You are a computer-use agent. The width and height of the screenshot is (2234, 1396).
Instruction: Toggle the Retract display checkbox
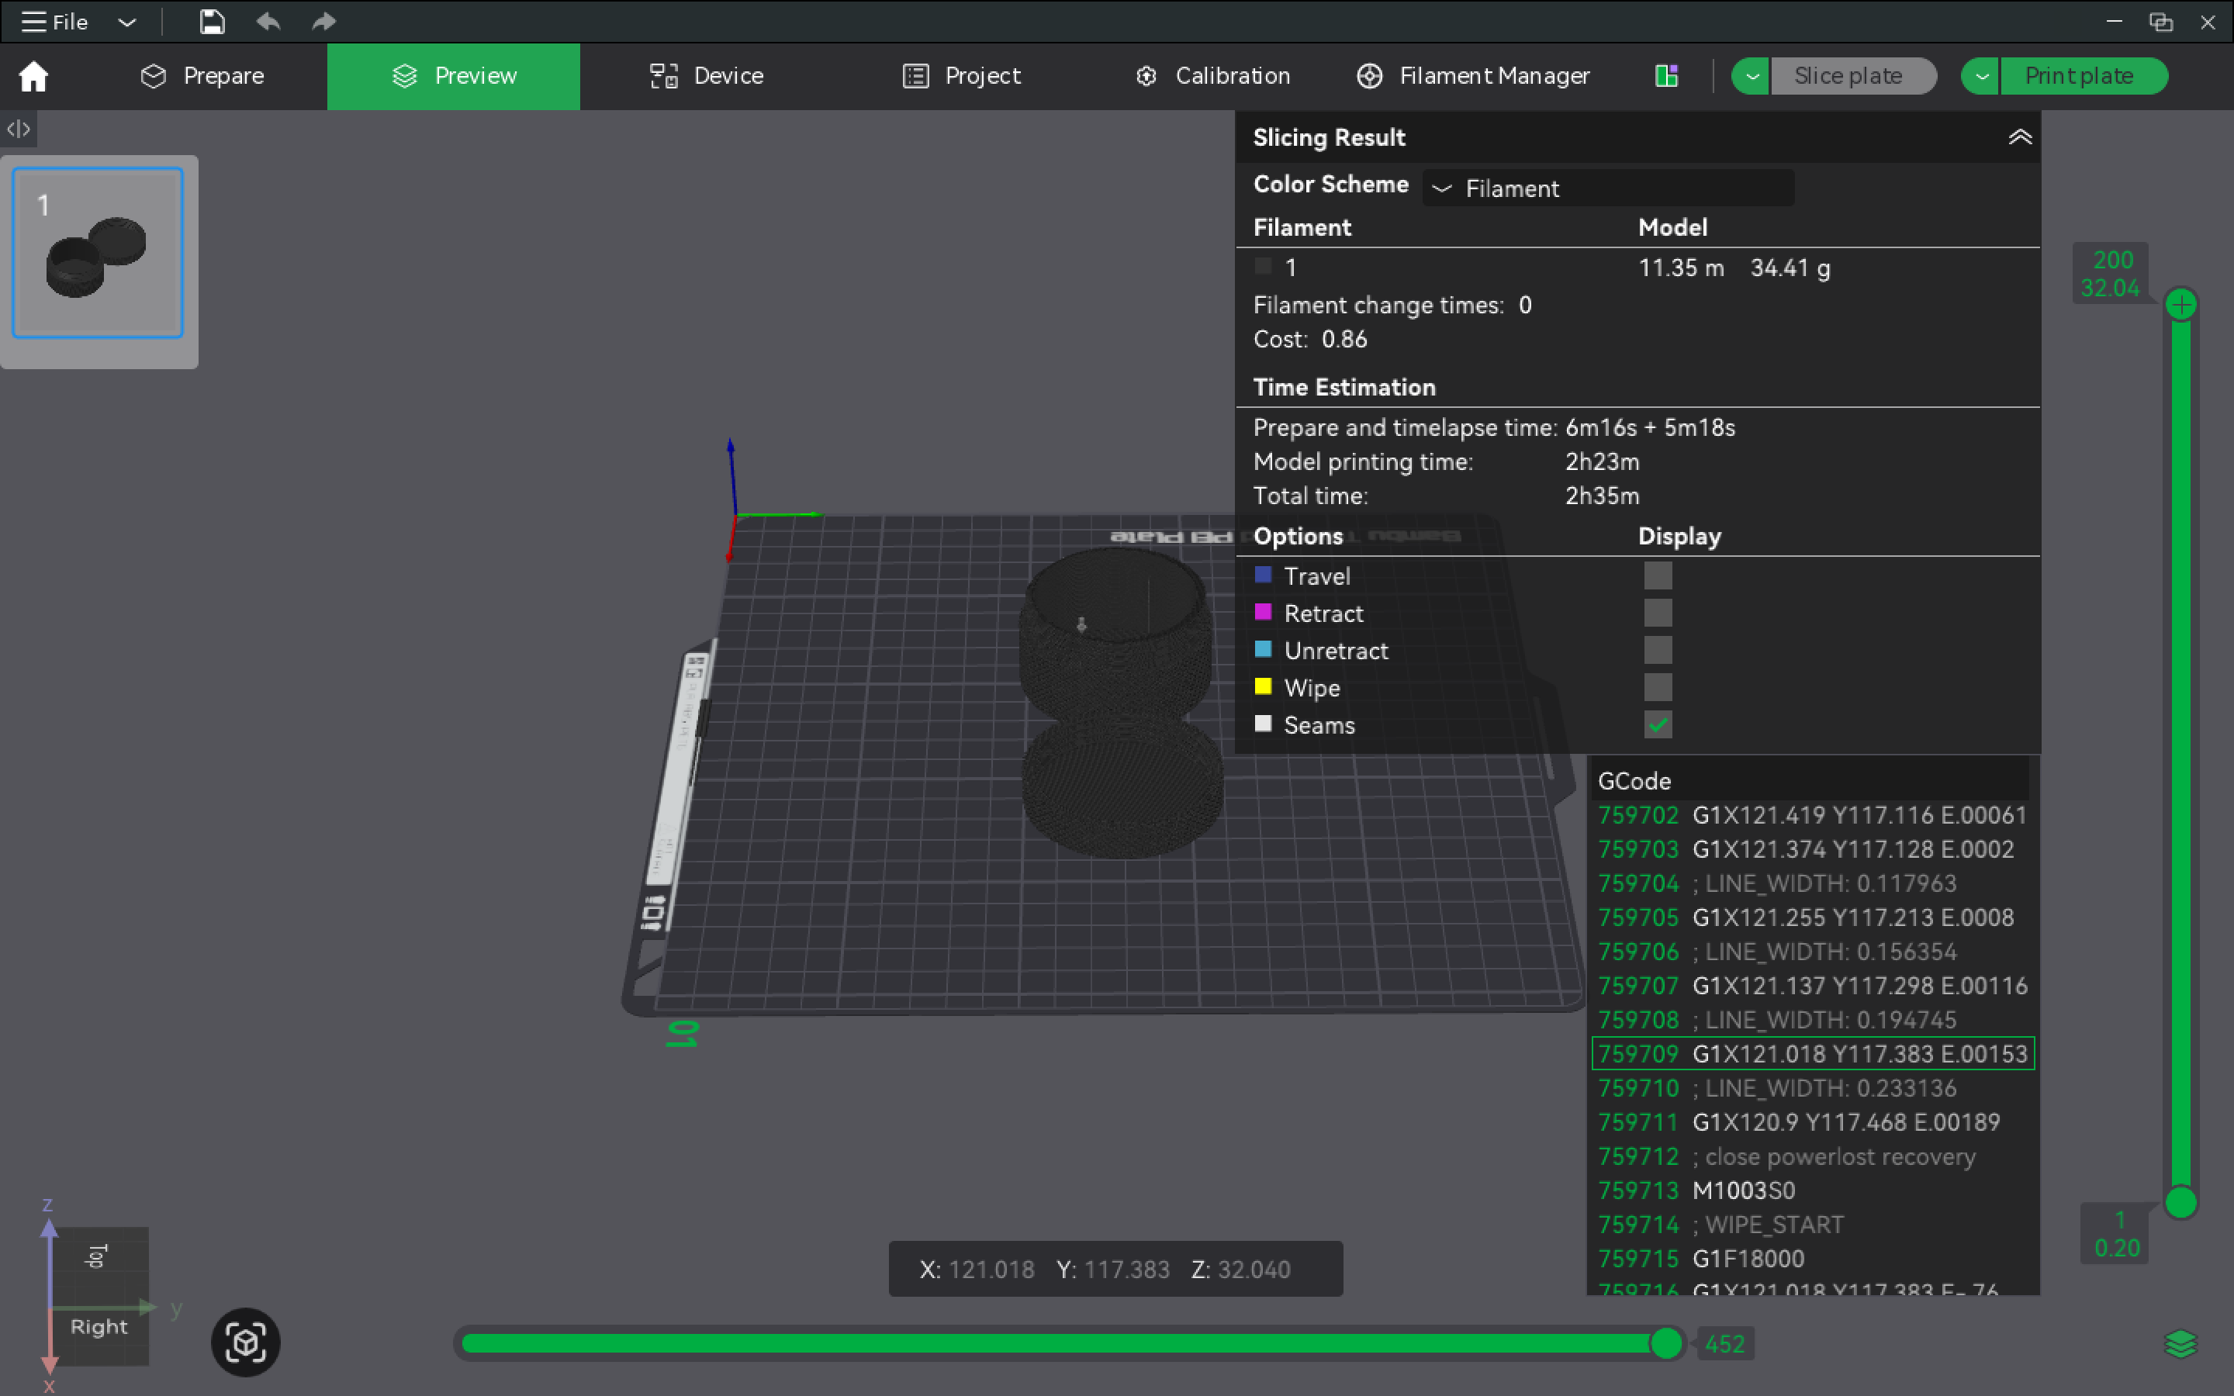coord(1658,613)
